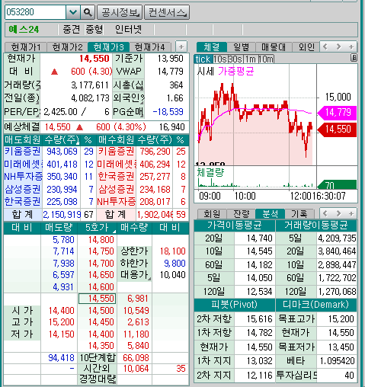Switch to the 현재가4 tab
365x387 pixels.
pos(150,47)
